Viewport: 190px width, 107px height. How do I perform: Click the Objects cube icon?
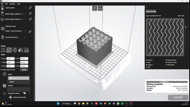(x=4, y=74)
